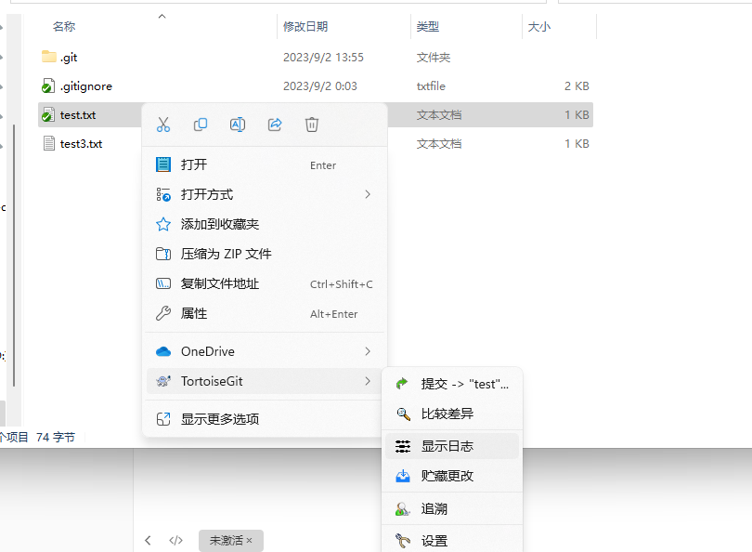752x552 pixels.
Task: Click the back arrow in bottom panel
Action: click(x=148, y=541)
